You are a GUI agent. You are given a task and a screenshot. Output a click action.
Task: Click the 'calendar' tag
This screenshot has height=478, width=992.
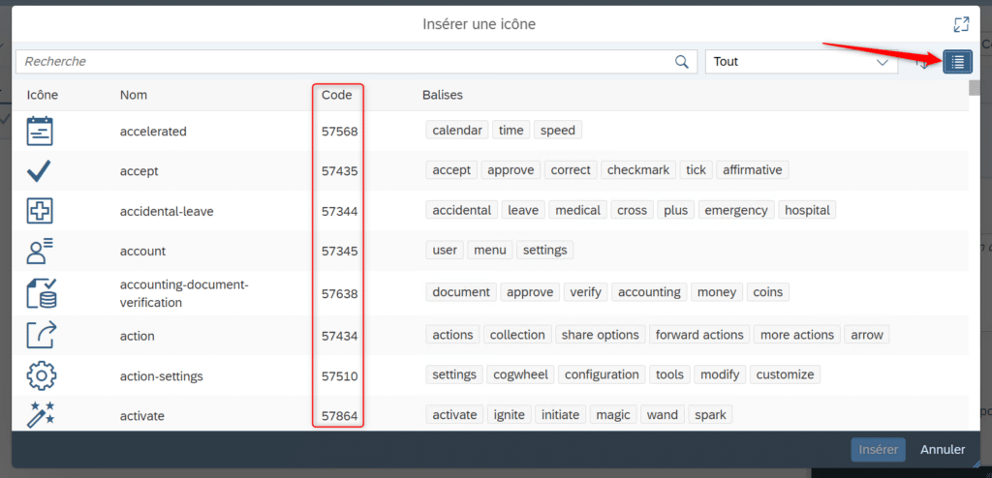(x=457, y=131)
